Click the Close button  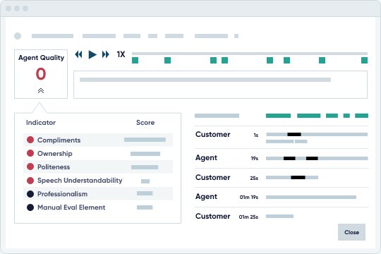tap(351, 232)
